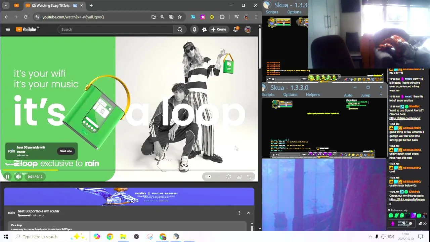Toggle the autoplay switch in player
The width and height of the screenshot is (430, 242).
(x=208, y=176)
